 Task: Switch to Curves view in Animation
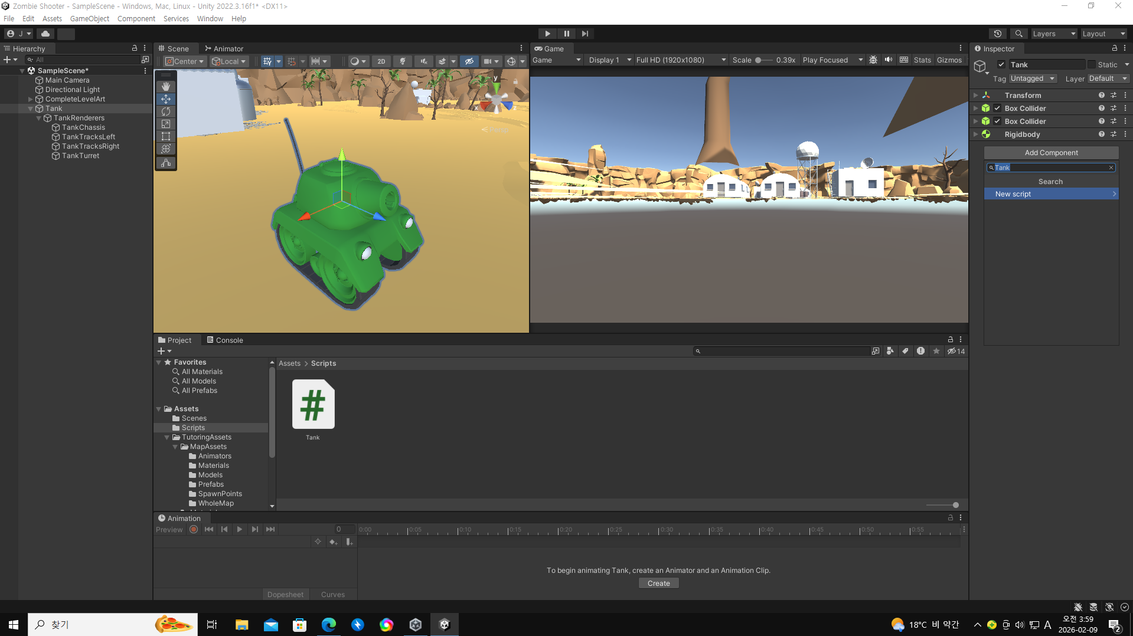click(333, 594)
